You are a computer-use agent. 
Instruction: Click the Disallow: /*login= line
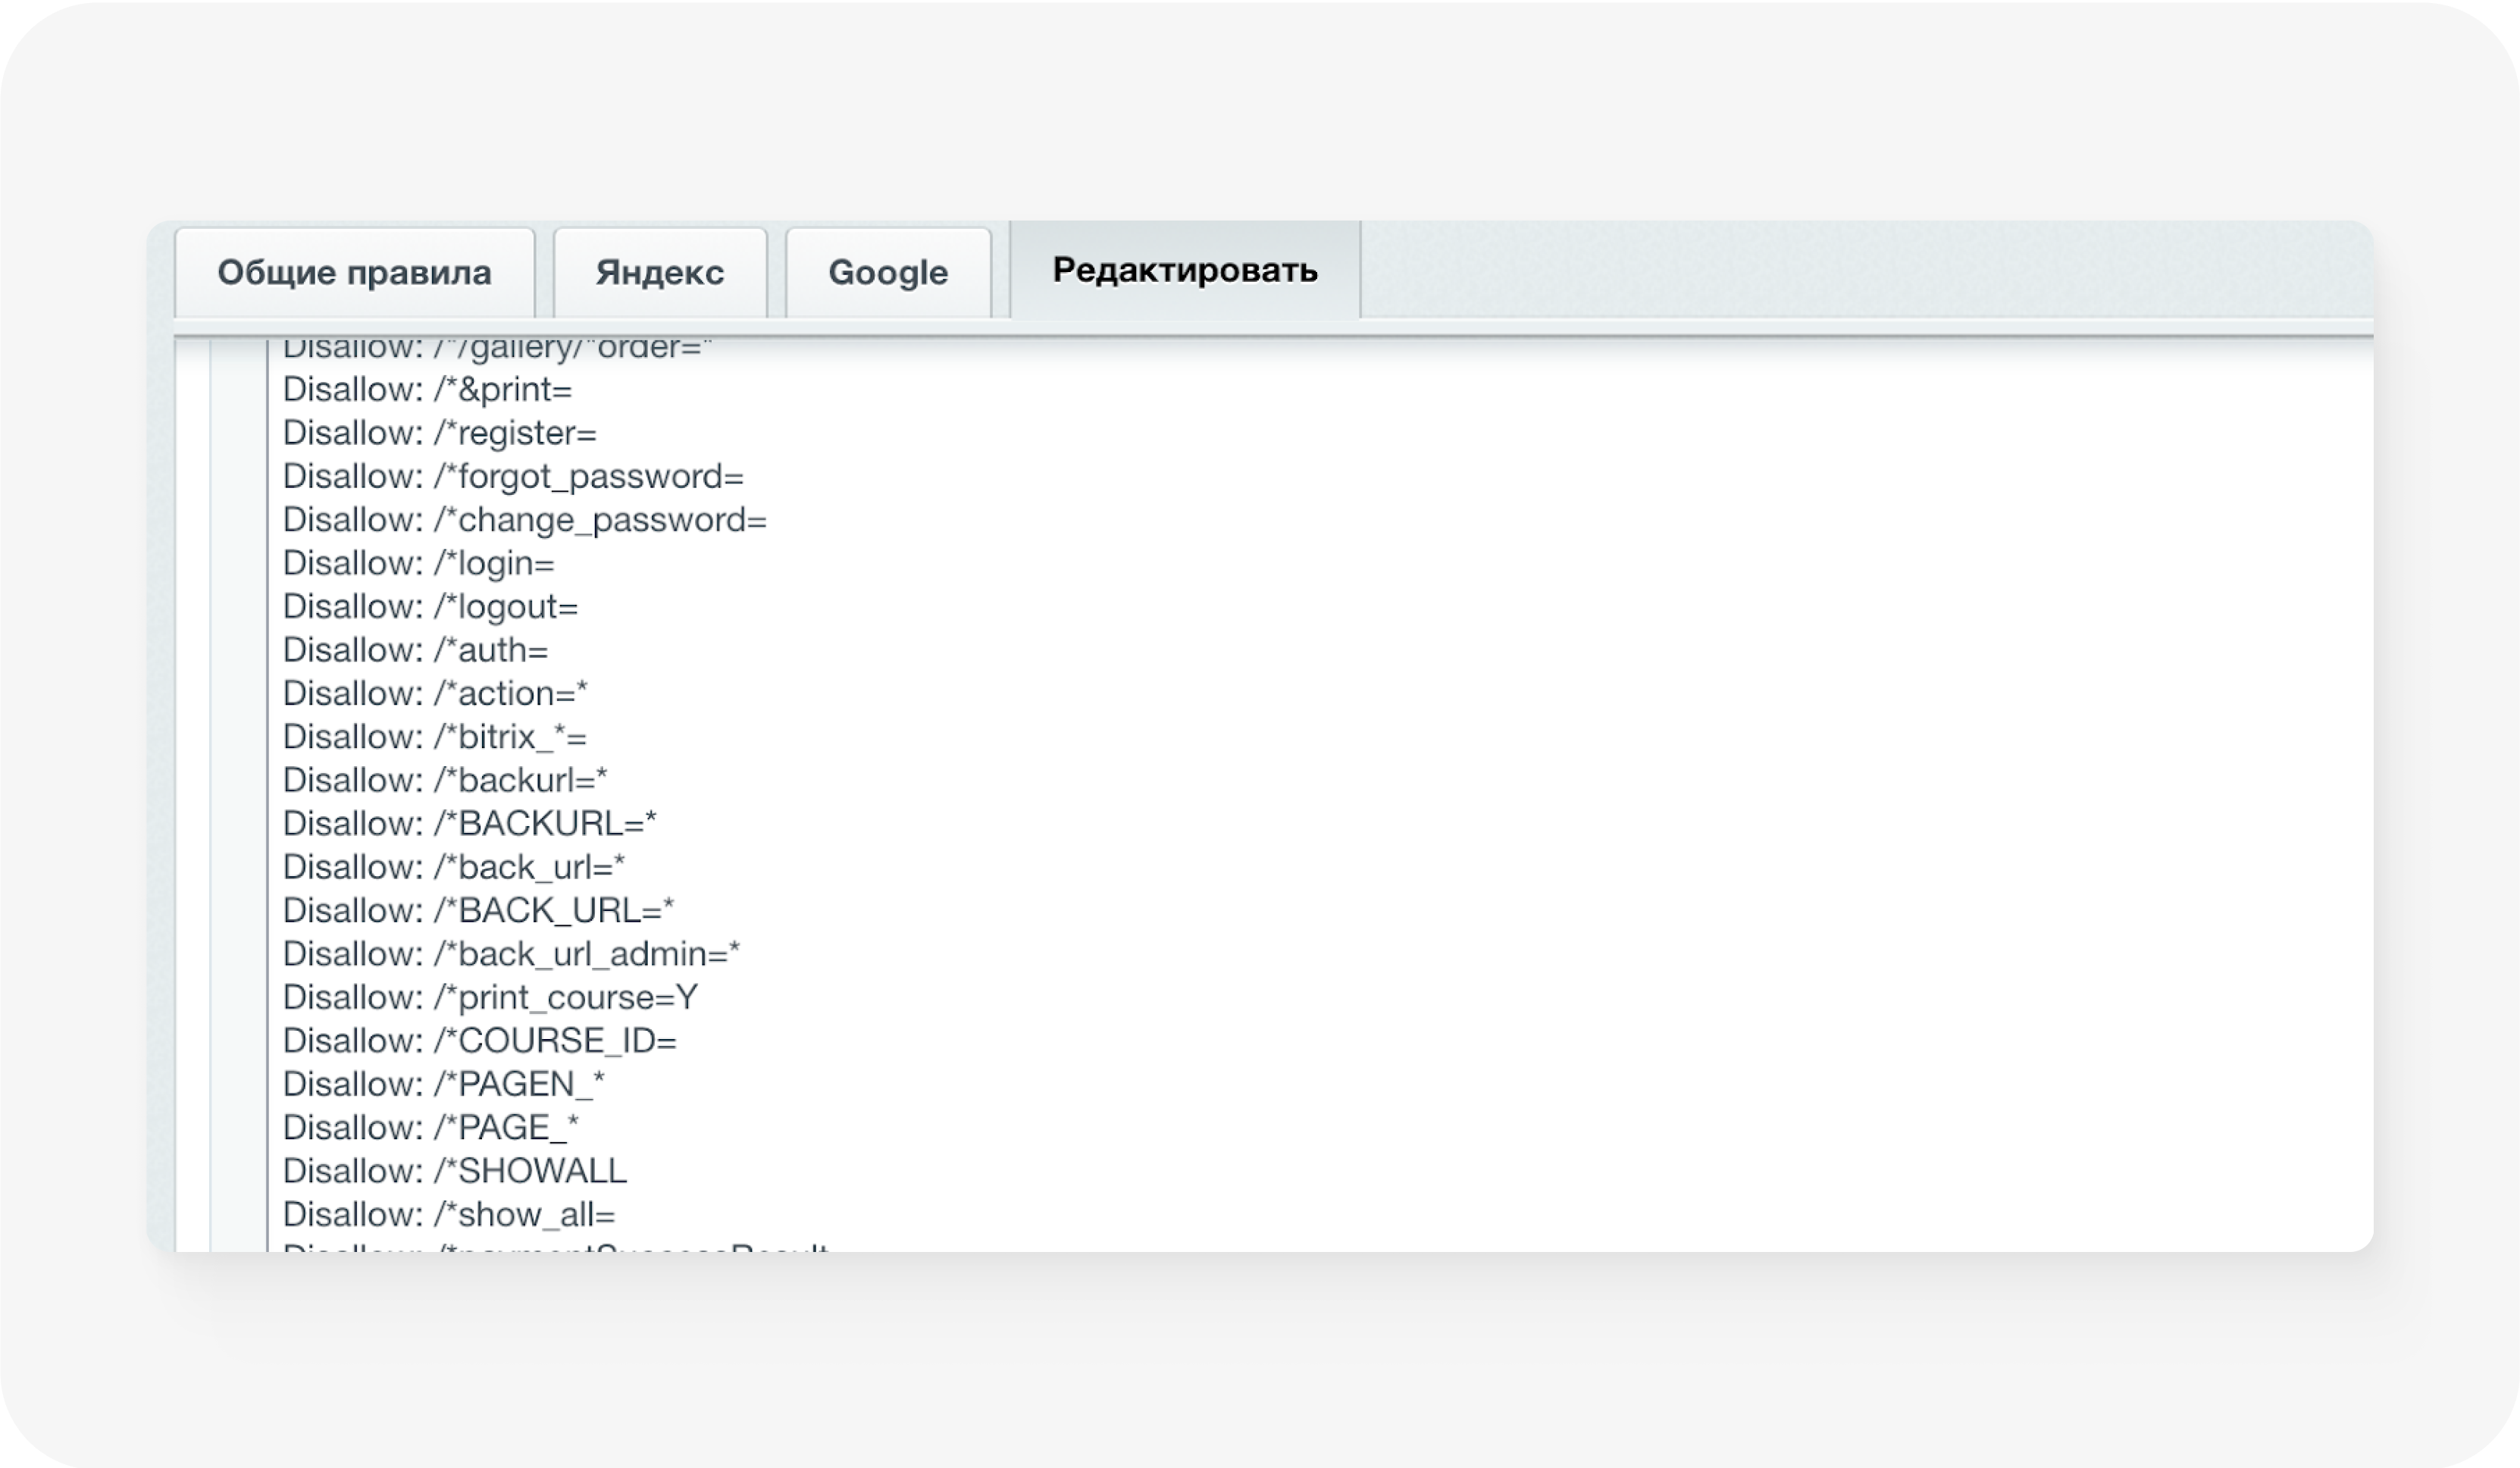coord(418,563)
